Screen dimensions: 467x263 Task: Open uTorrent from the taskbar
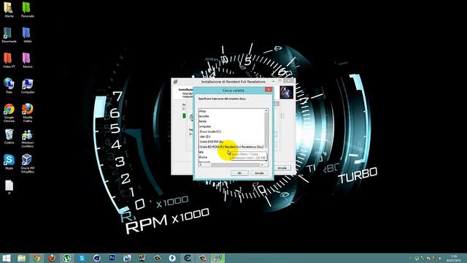(x=66, y=258)
